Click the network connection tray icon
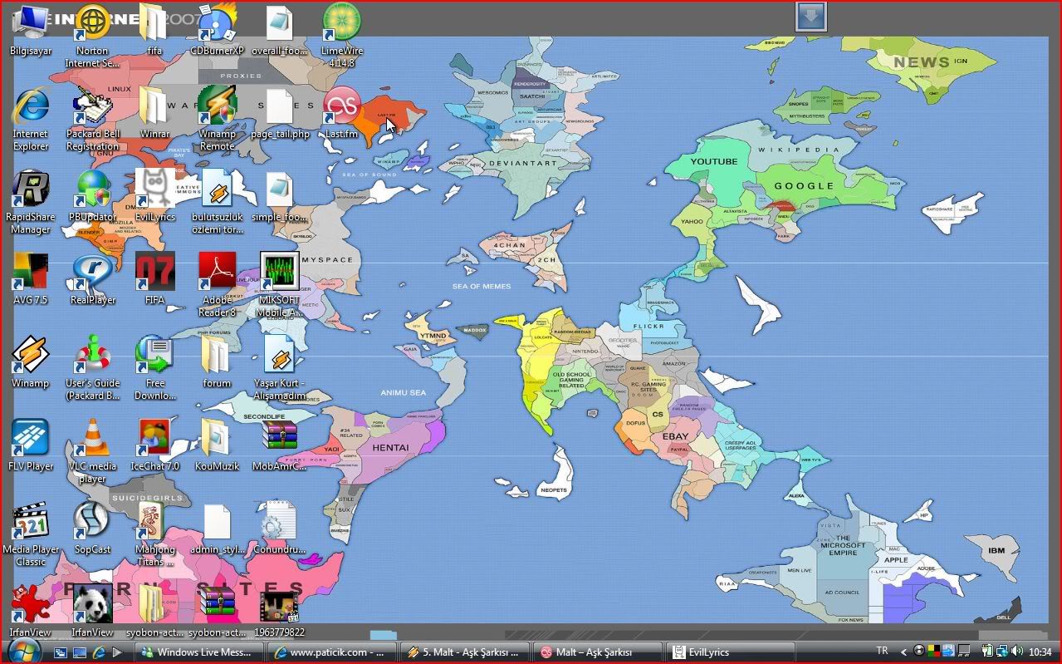Screen dimensions: 1062x664 [1002, 652]
